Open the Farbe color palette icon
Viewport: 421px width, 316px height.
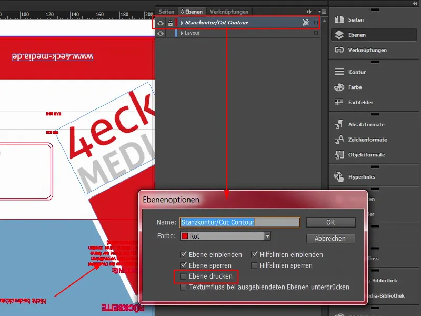[x=339, y=87]
